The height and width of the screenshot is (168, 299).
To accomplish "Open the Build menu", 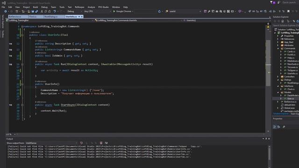I will pyautogui.click(x=36, y=7).
